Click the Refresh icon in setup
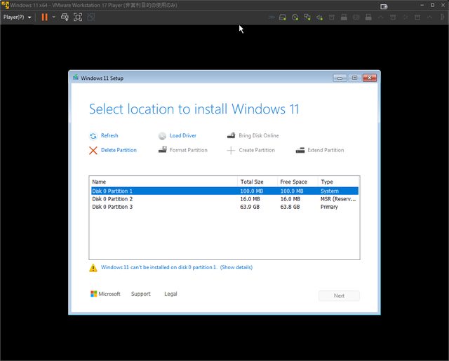The width and height of the screenshot is (449, 361). click(x=93, y=136)
